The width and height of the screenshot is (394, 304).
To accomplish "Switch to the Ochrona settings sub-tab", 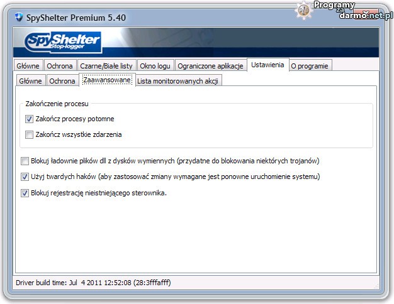I will 62,81.
